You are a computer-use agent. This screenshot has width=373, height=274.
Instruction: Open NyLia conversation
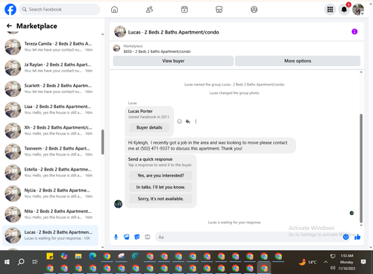click(x=50, y=194)
